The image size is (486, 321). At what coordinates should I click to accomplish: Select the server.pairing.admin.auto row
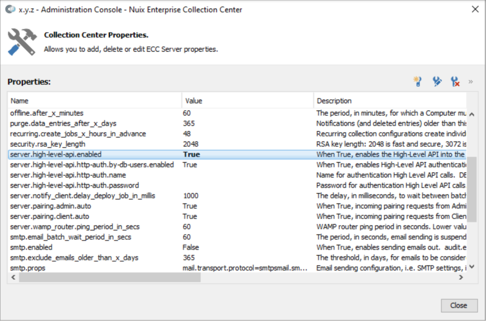(50, 206)
